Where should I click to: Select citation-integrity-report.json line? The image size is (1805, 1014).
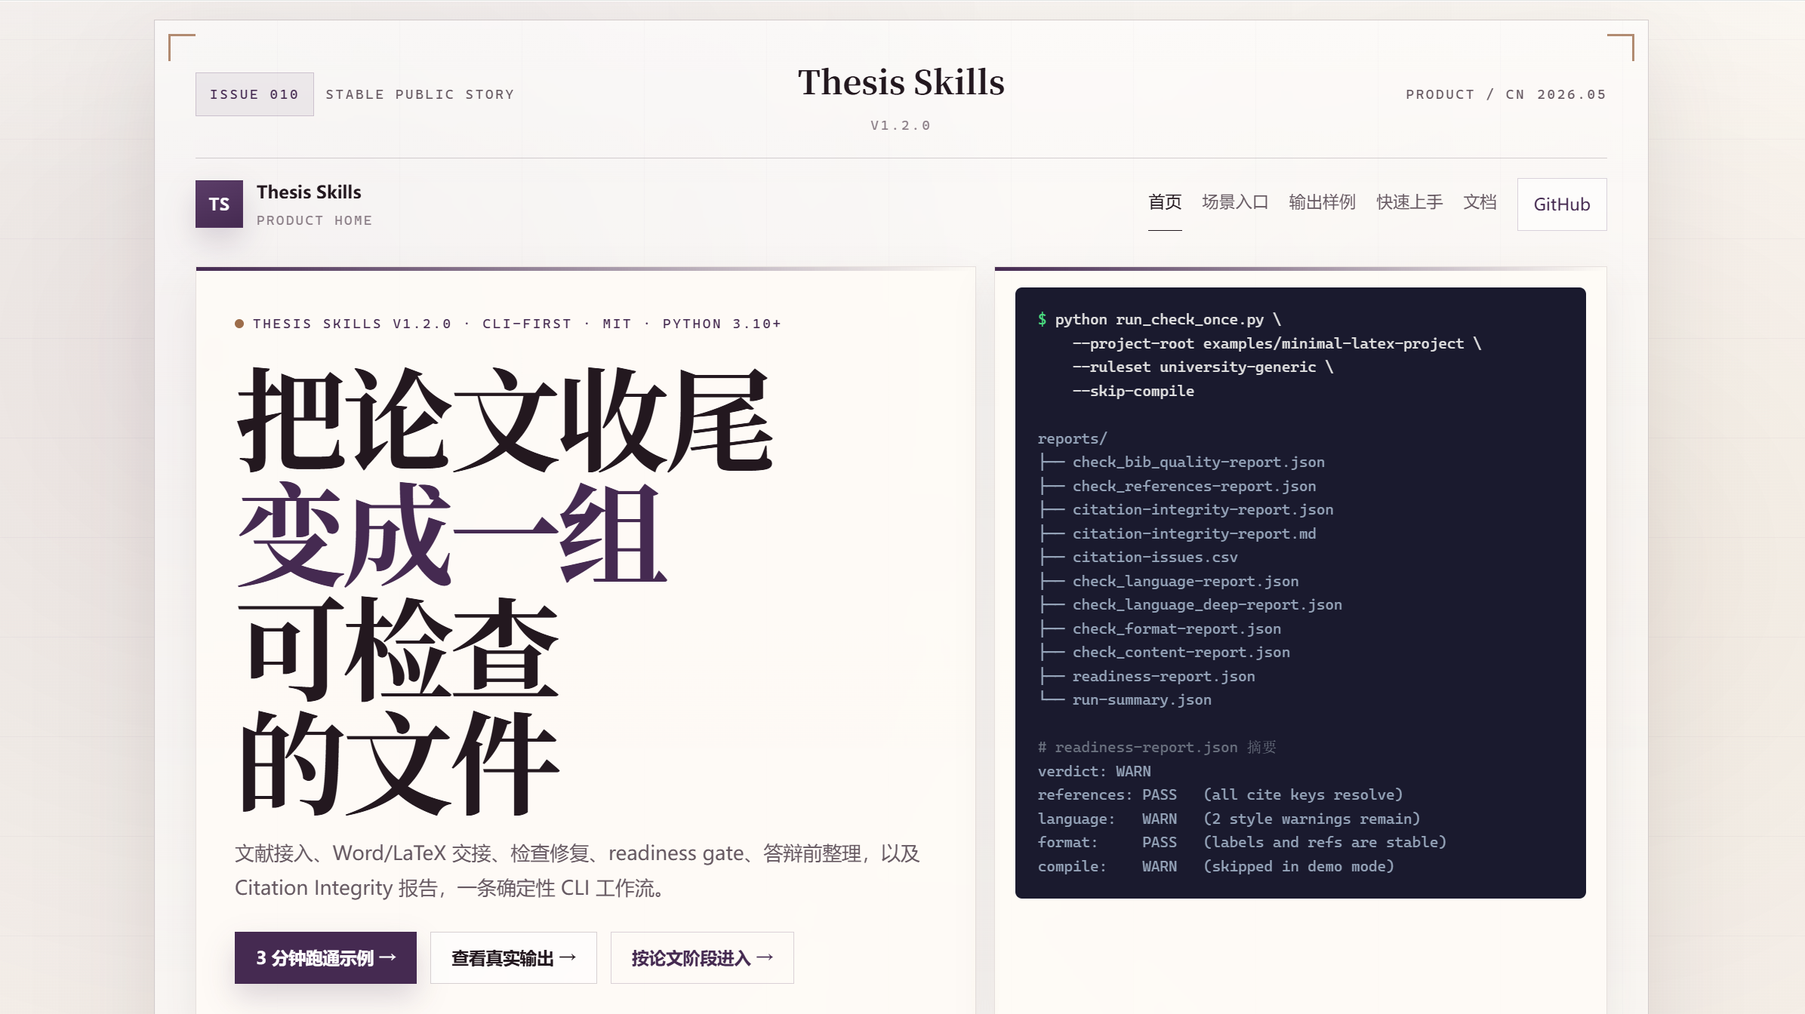click(1203, 509)
